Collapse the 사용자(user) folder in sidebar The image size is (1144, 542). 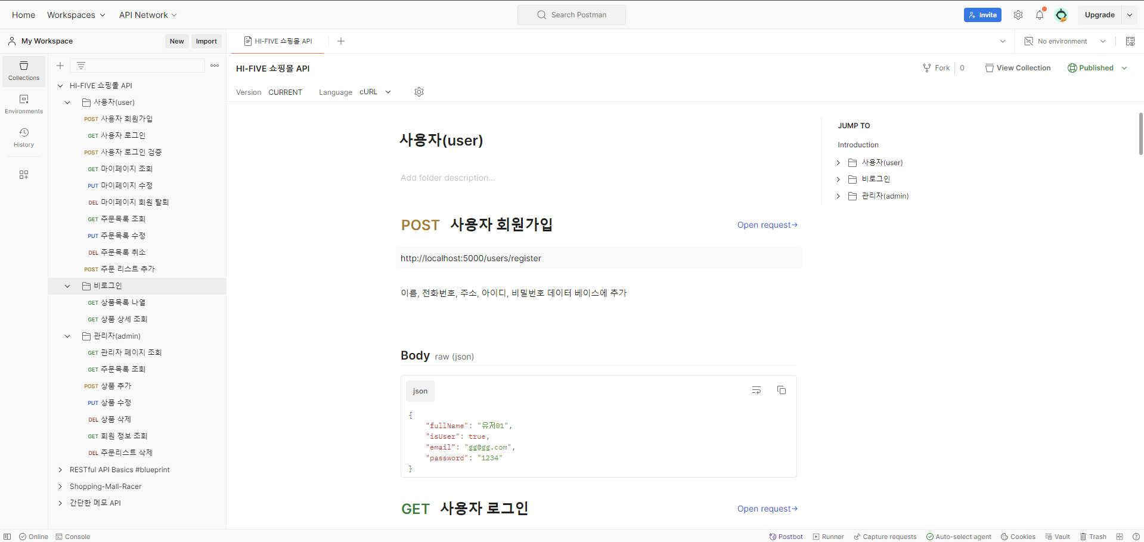coord(67,103)
